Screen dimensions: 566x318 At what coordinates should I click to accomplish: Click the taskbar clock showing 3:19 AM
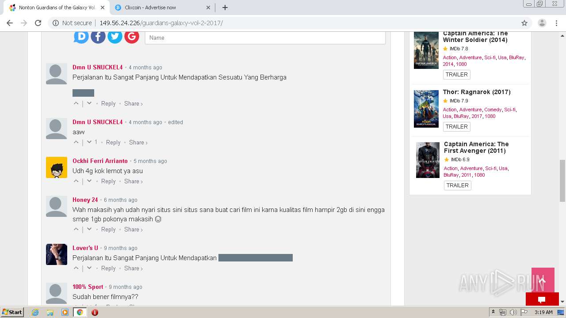click(x=543, y=312)
